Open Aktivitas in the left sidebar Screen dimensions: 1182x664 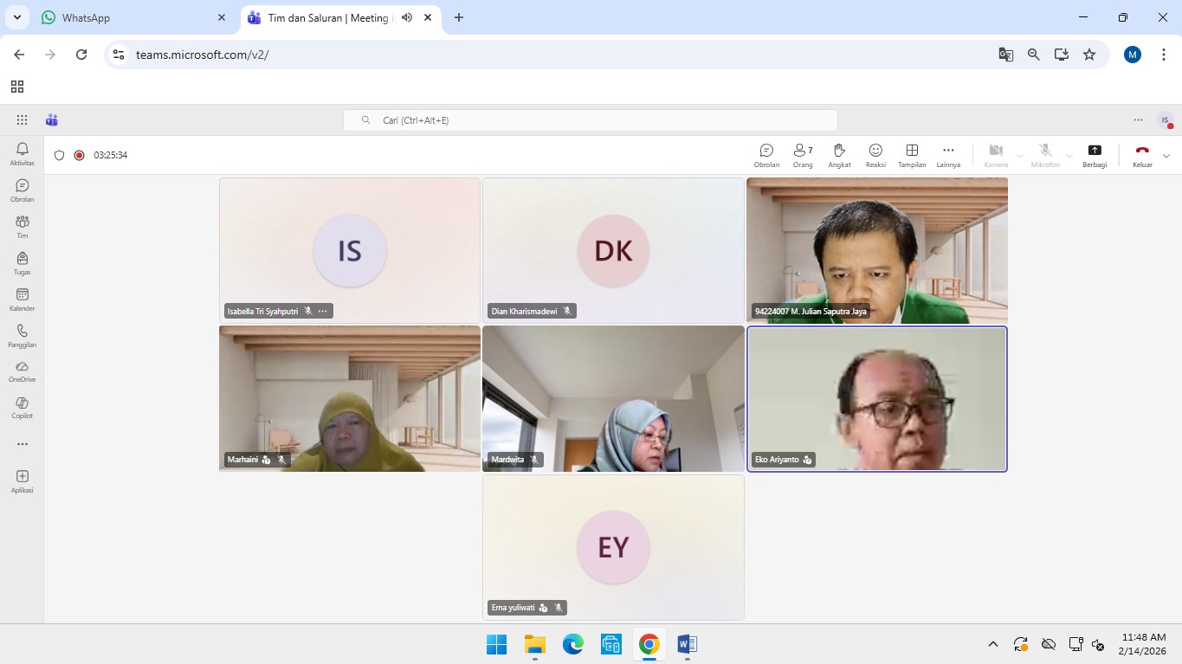click(23, 154)
